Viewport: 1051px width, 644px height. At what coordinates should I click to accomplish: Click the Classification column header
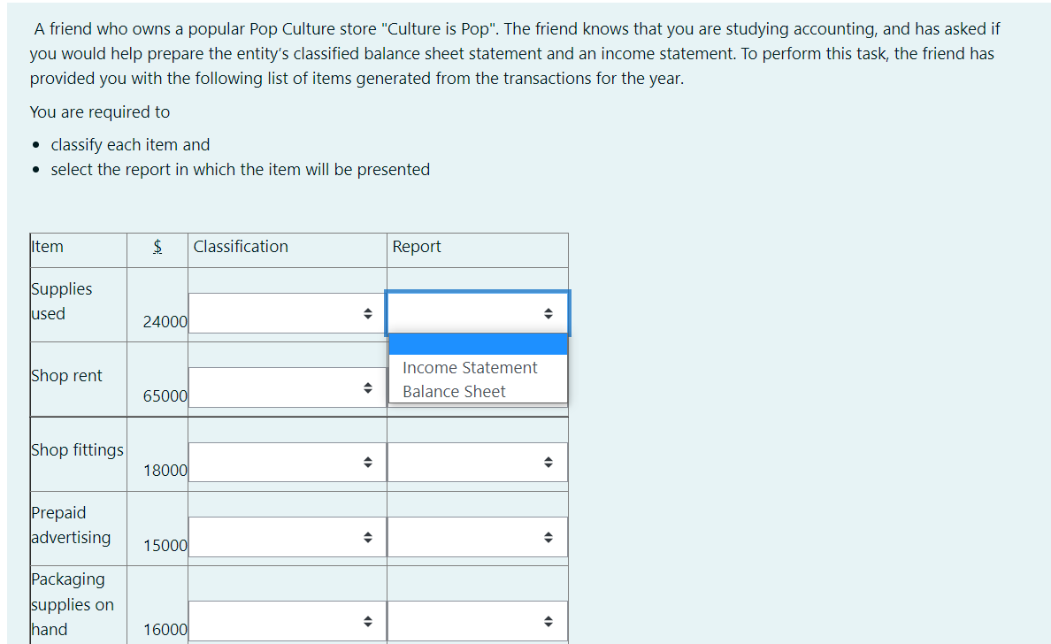241,247
